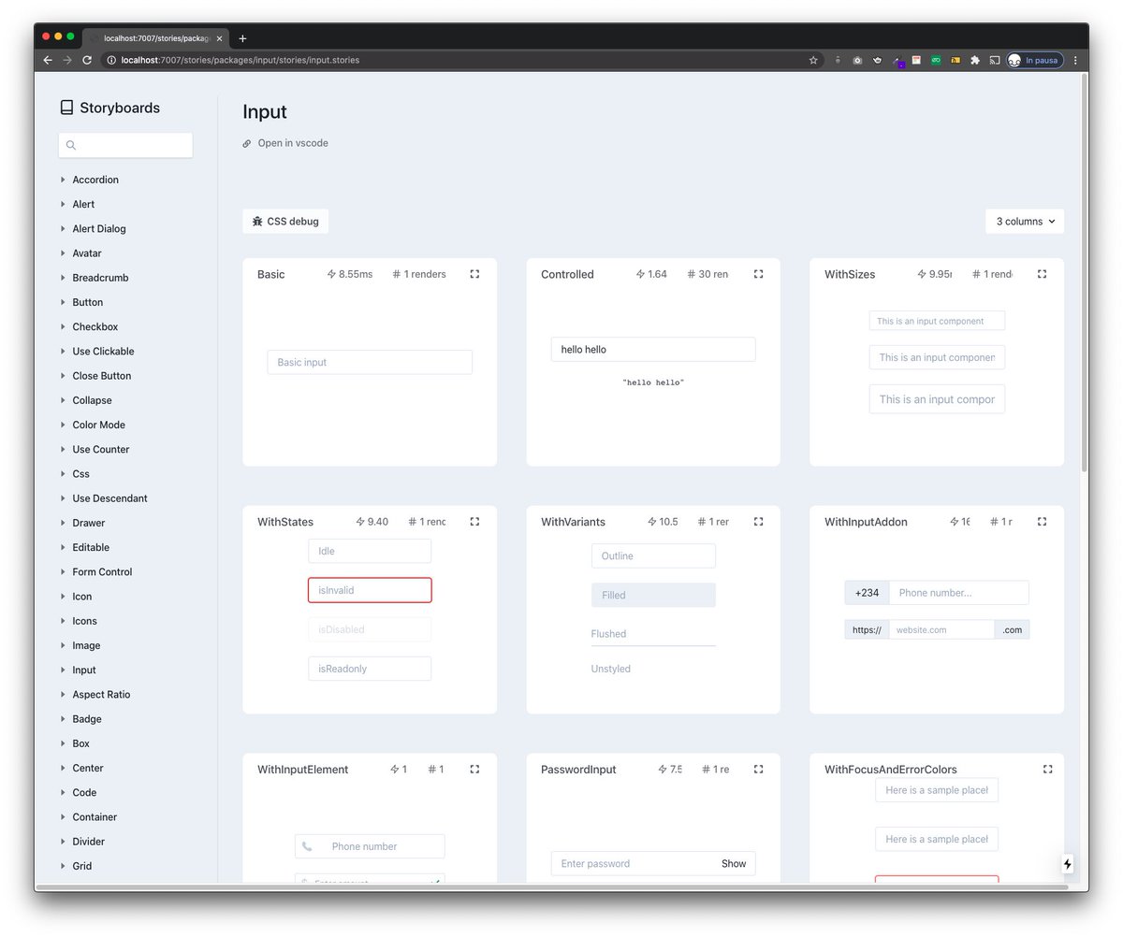Expand the WithSizes story to fullscreen
Screen dimensions: 1123x937
(1042, 274)
